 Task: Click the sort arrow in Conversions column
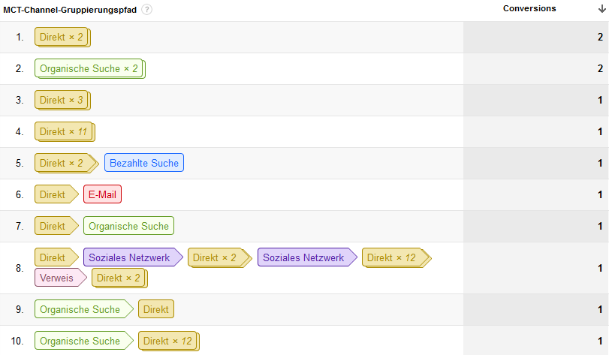(601, 9)
